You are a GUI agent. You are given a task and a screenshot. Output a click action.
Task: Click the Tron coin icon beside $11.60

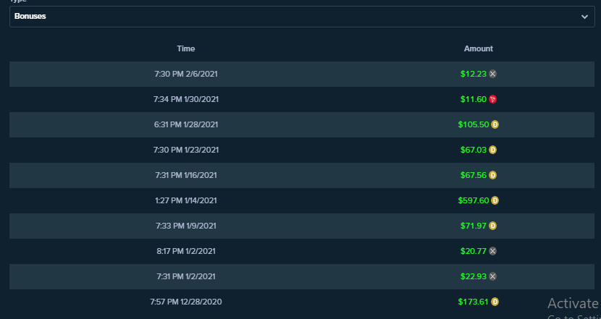pos(493,99)
